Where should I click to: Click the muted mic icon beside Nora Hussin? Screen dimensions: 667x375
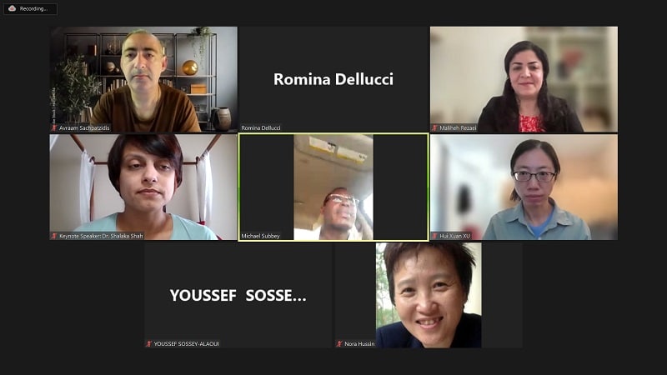339,343
